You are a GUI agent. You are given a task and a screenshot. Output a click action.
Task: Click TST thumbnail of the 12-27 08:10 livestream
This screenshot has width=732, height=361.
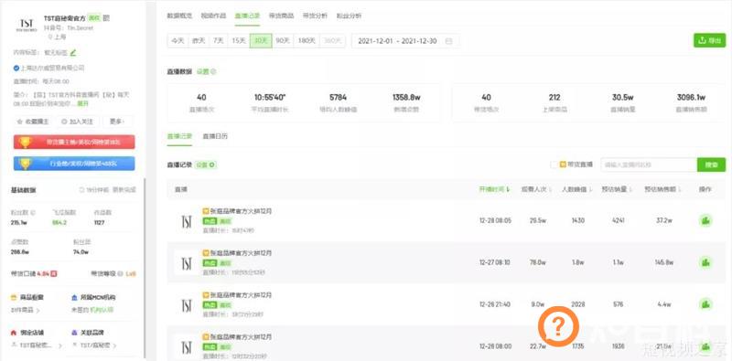[x=187, y=263]
